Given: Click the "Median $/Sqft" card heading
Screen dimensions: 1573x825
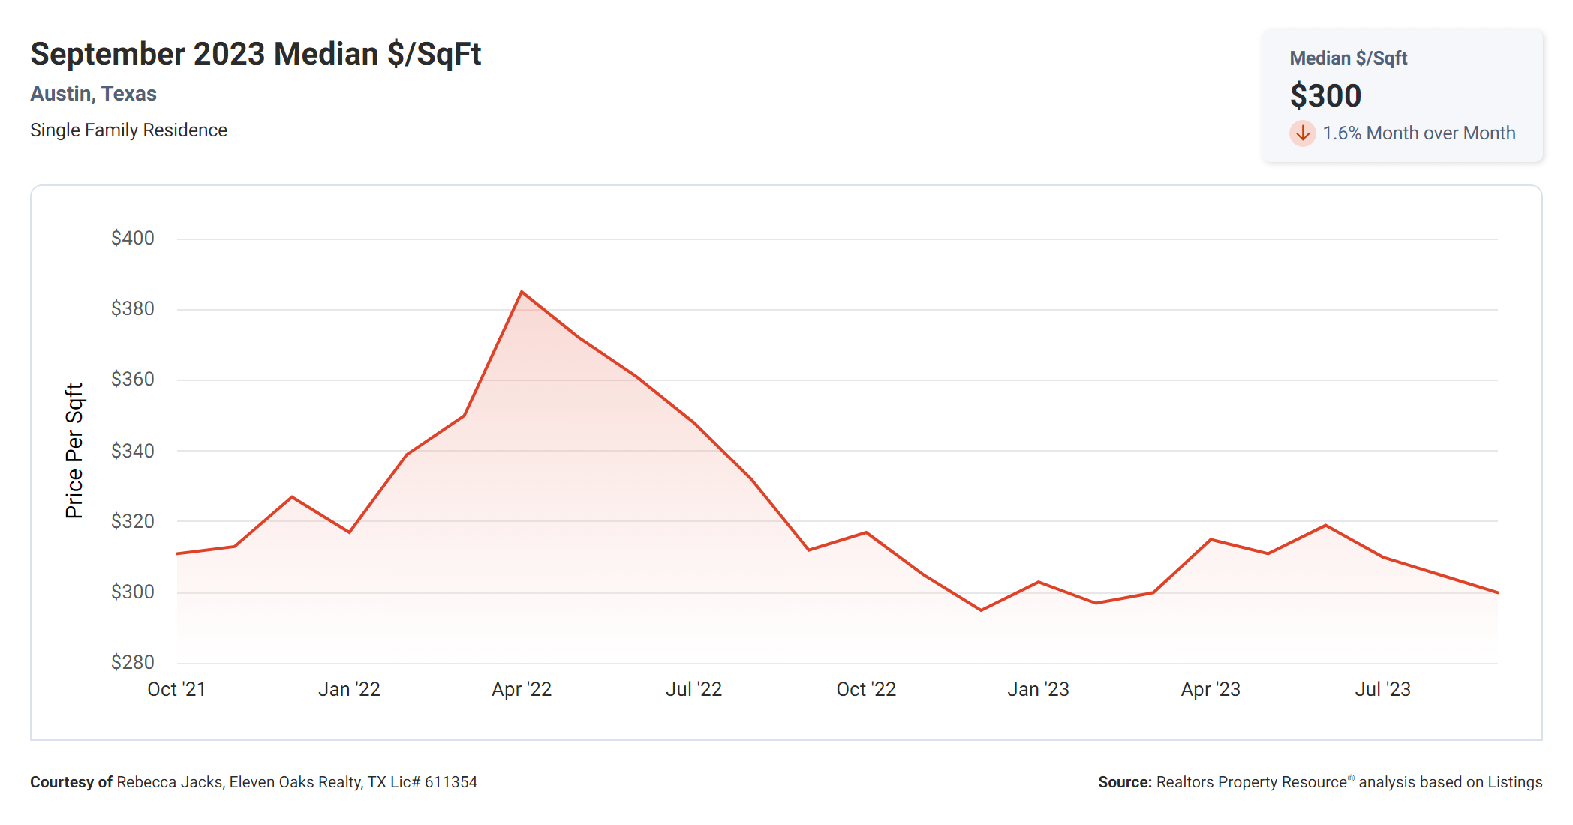Looking at the screenshot, I should click(1348, 58).
